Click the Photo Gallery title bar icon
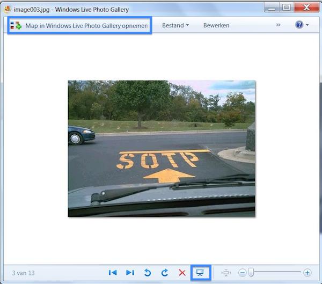This screenshot has width=322, height=284. tap(8, 9)
